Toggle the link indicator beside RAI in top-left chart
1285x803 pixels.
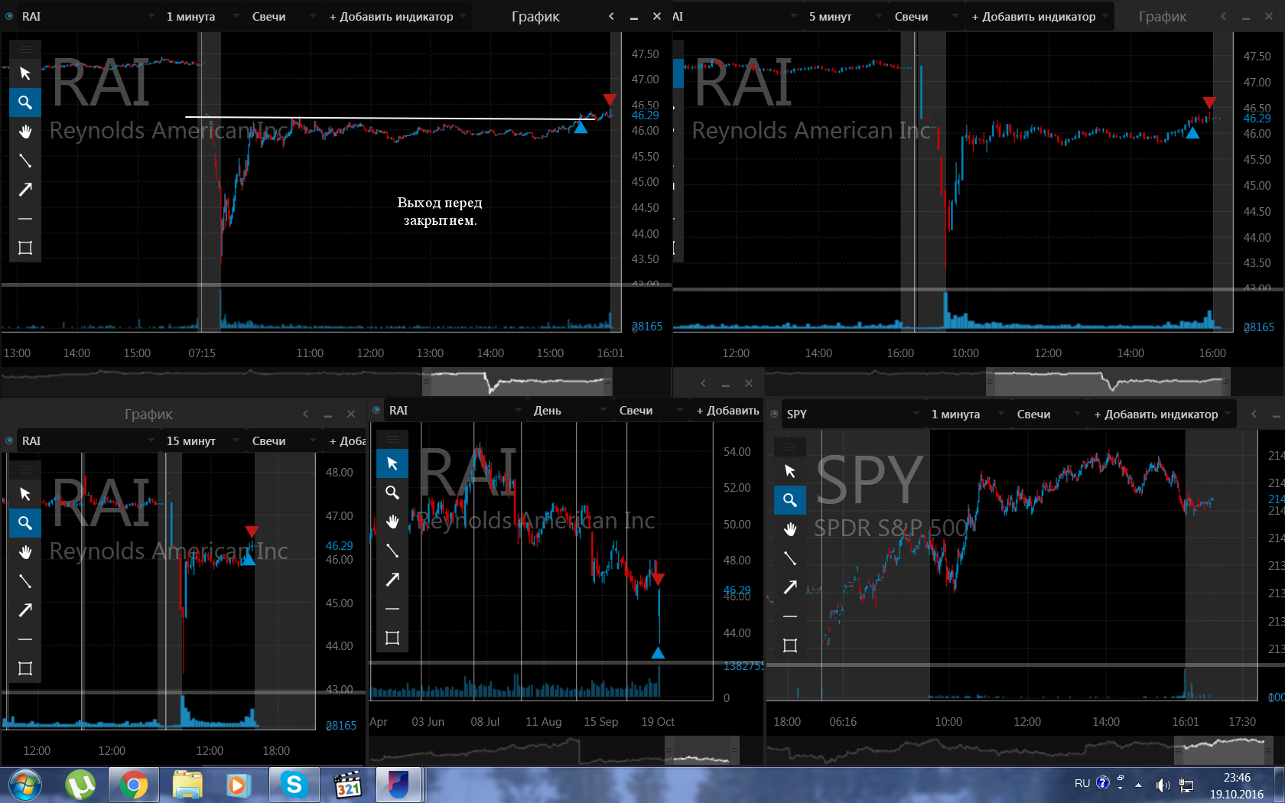(9, 16)
